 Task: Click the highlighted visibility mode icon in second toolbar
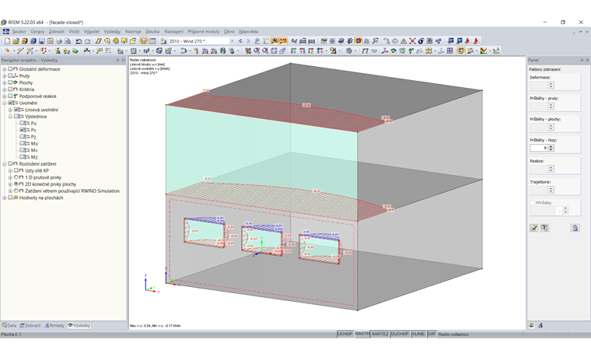click(461, 51)
